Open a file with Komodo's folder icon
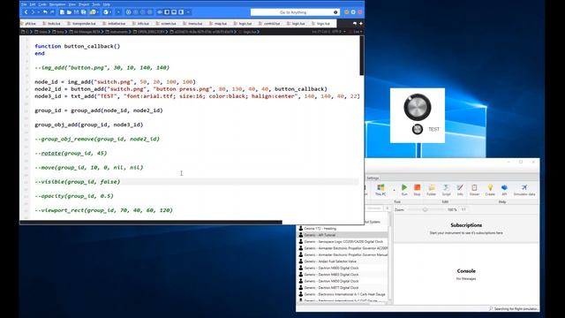565x318 pixels. click(69, 12)
